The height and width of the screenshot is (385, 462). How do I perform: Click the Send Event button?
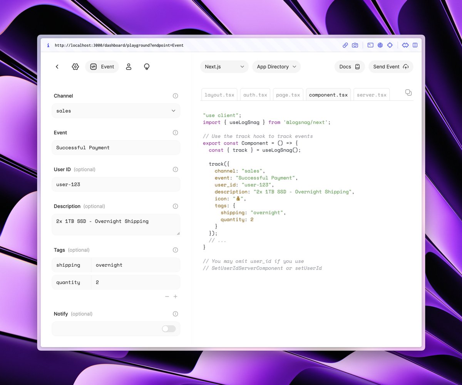tap(391, 67)
